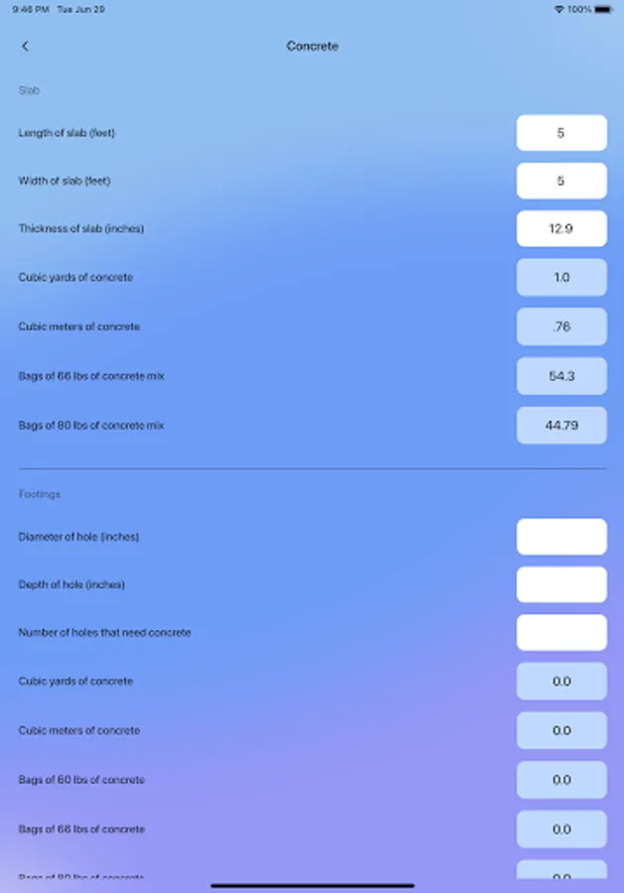Tap the footings Bags of 66 lbs result
Screen dimensions: 624x893
[561, 829]
